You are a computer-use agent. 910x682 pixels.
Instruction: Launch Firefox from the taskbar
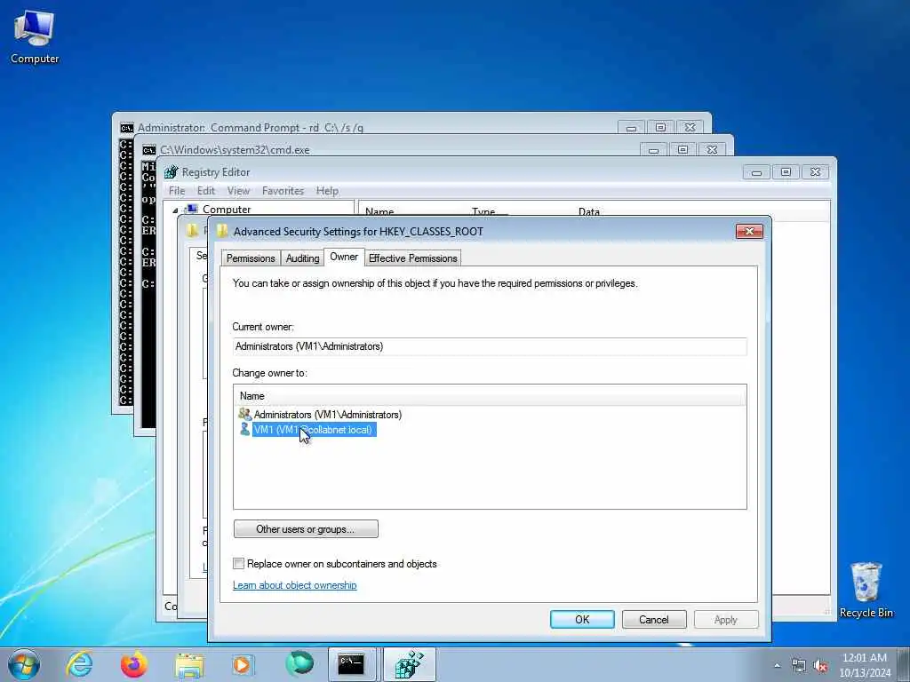pyautogui.click(x=134, y=664)
